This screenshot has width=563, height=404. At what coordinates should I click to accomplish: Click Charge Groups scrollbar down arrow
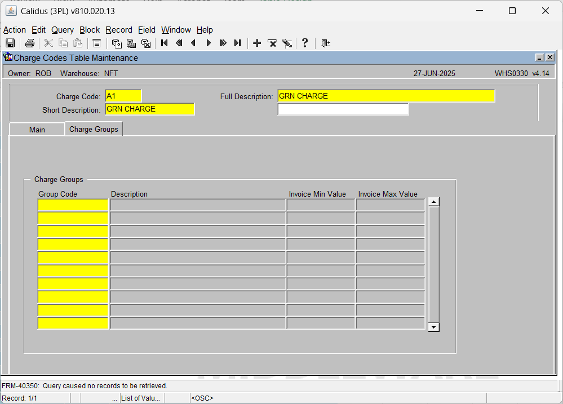point(434,327)
